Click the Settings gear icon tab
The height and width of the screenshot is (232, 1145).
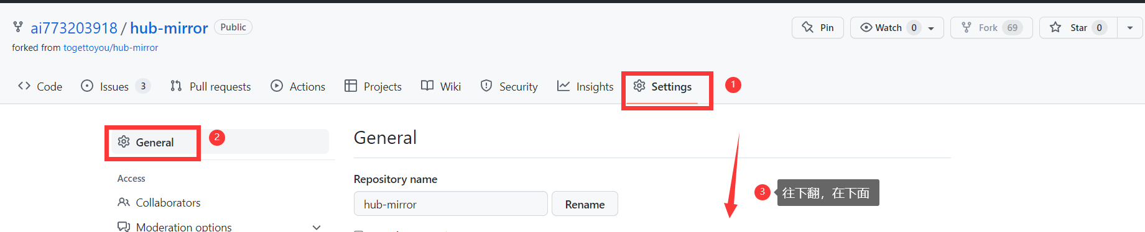pyautogui.click(x=639, y=86)
